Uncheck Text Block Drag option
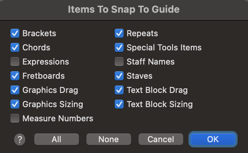Image resolution: width=248 pixels, height=153 pixels. (119, 90)
